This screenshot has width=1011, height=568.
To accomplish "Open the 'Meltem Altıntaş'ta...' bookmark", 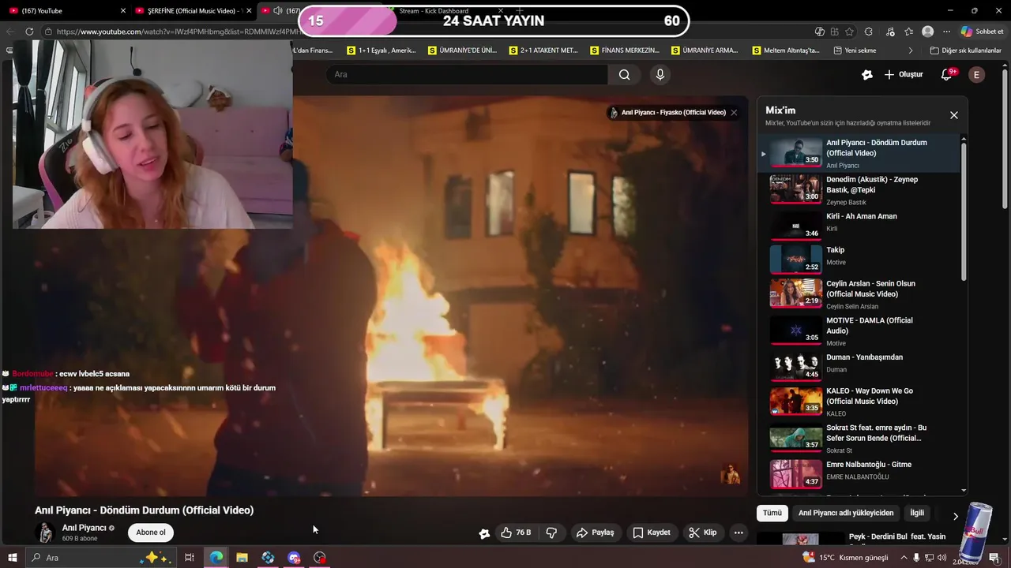I will [x=786, y=50].
